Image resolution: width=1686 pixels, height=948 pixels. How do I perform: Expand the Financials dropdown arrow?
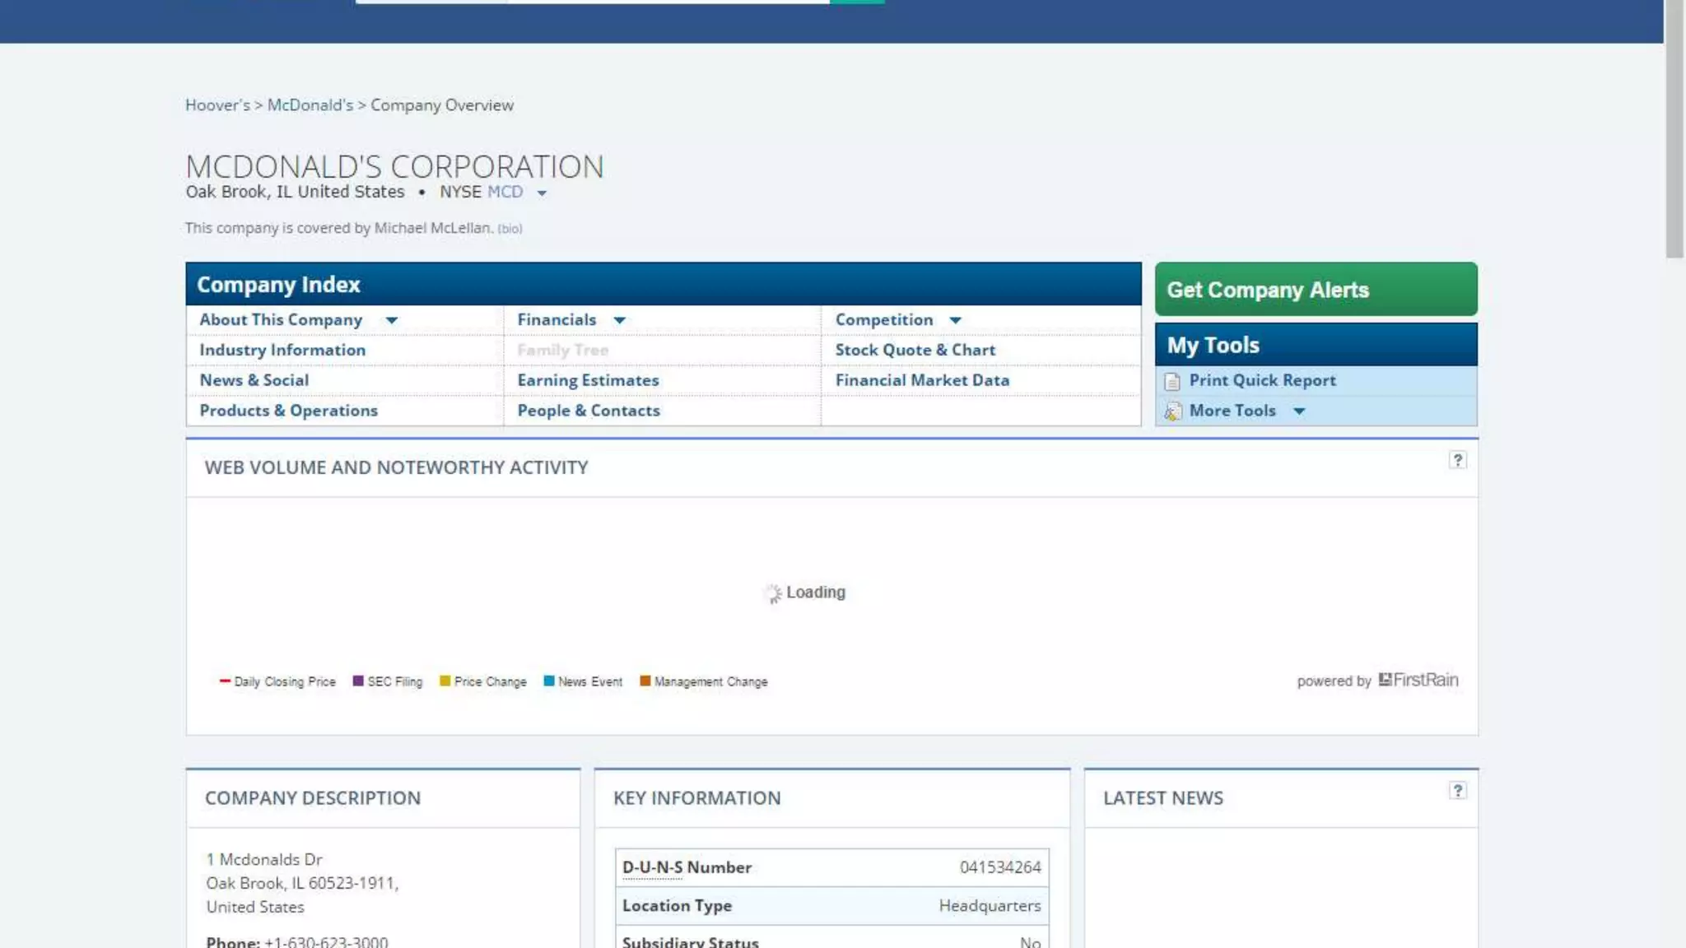coord(620,320)
